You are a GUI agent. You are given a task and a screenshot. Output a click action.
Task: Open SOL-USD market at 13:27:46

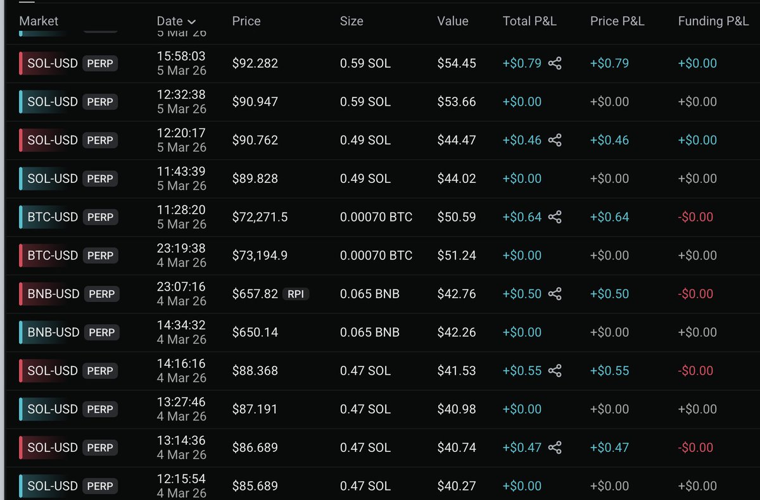click(53, 409)
